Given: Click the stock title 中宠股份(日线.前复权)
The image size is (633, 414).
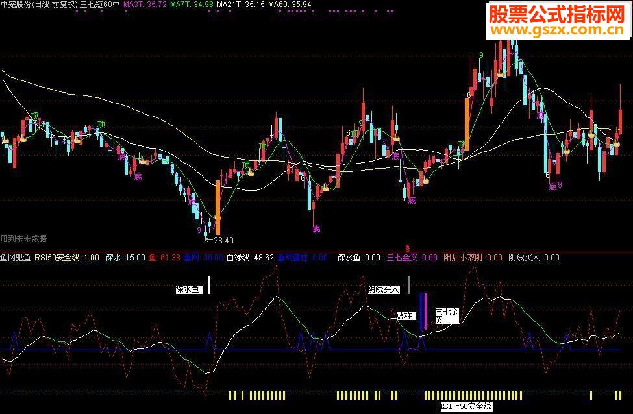Looking at the screenshot, I should (x=39, y=5).
